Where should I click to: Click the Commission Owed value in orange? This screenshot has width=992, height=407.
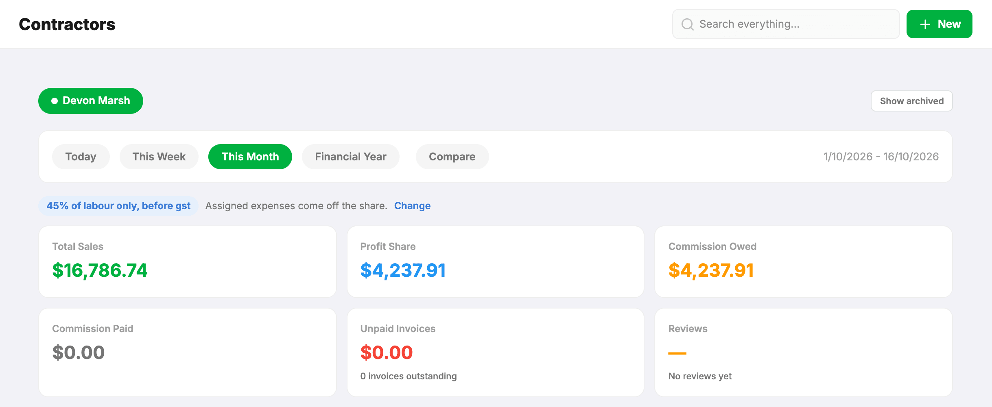(x=711, y=271)
